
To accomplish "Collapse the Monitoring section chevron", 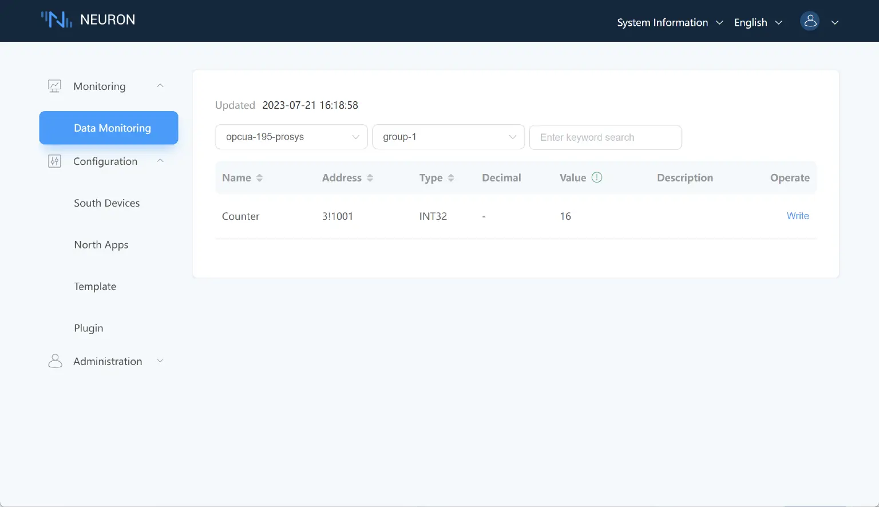I will 160,85.
